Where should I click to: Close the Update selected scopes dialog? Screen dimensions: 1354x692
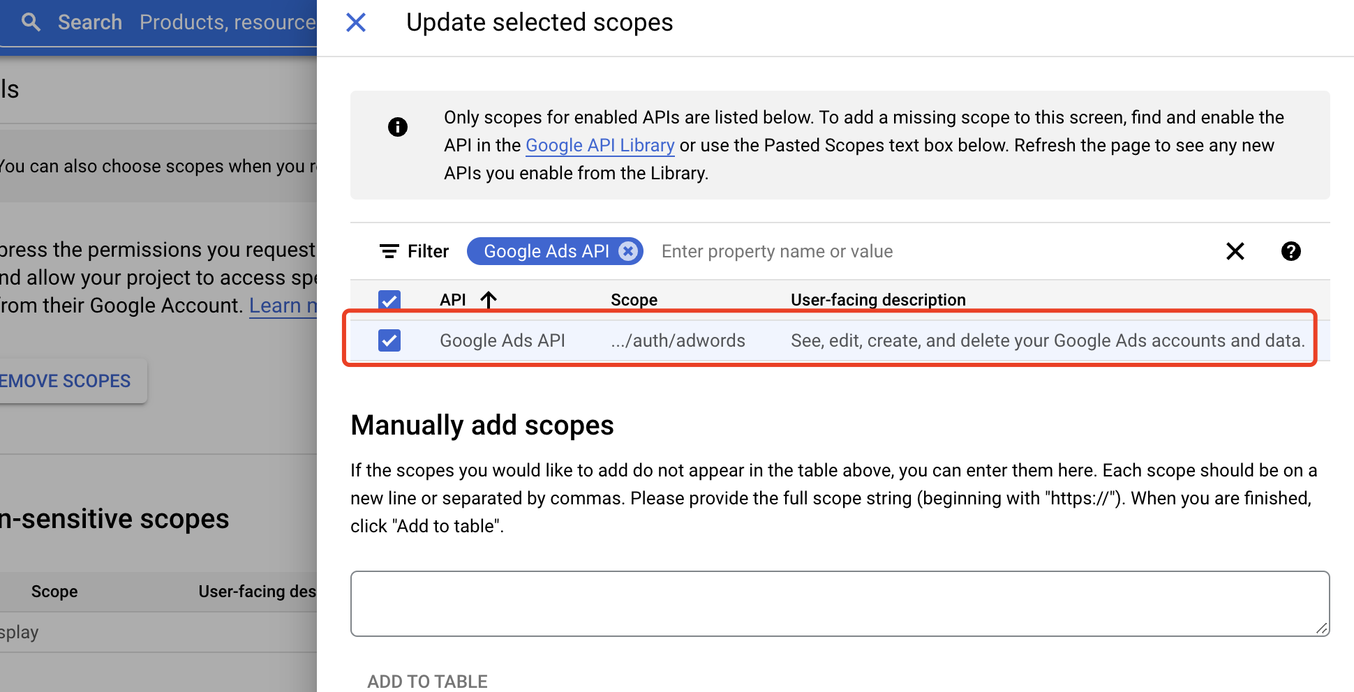pyautogui.click(x=356, y=22)
